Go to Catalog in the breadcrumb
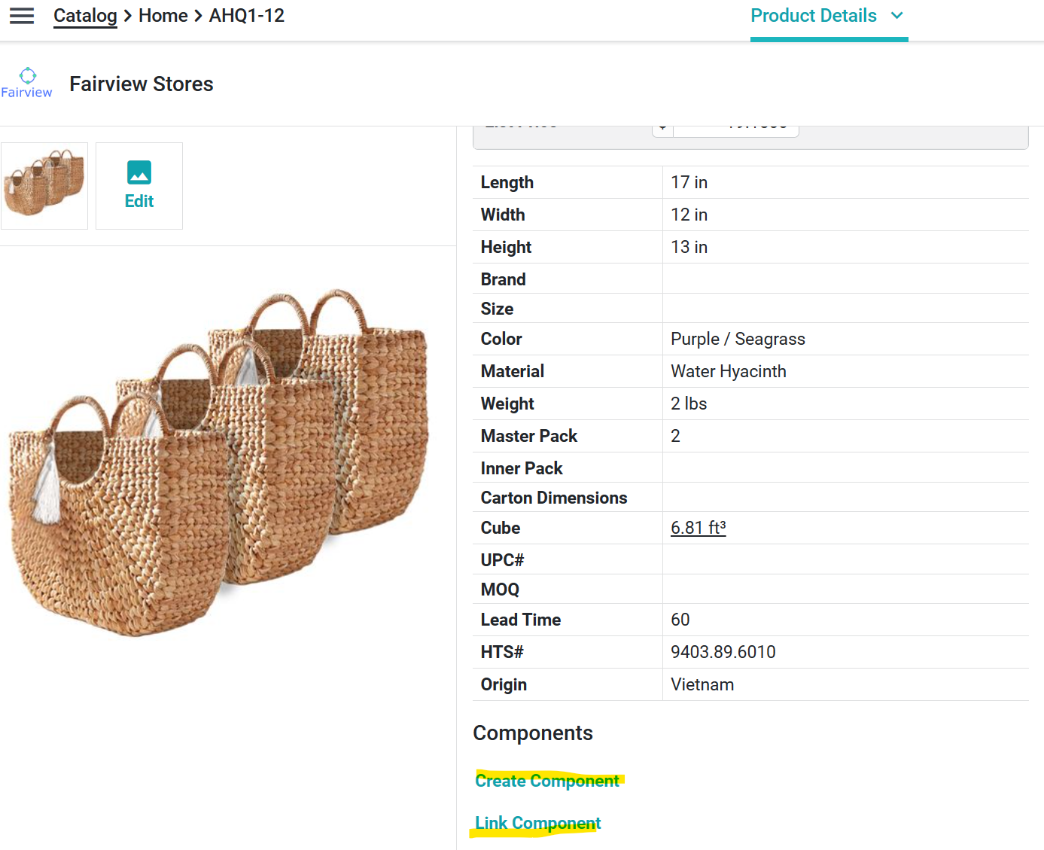The image size is (1044, 850). pyautogui.click(x=85, y=16)
